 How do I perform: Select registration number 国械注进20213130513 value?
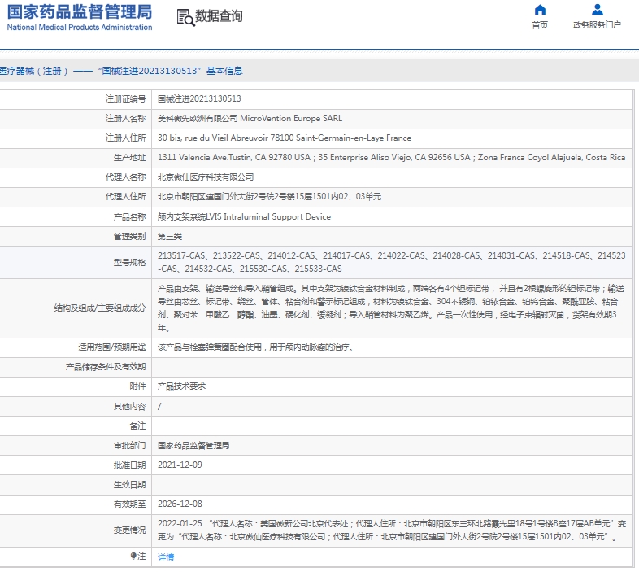199,98
